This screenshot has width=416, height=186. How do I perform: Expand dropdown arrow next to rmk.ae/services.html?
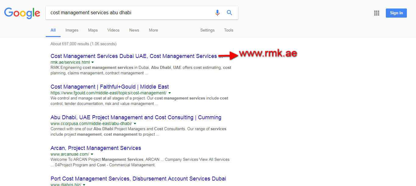tap(92, 63)
